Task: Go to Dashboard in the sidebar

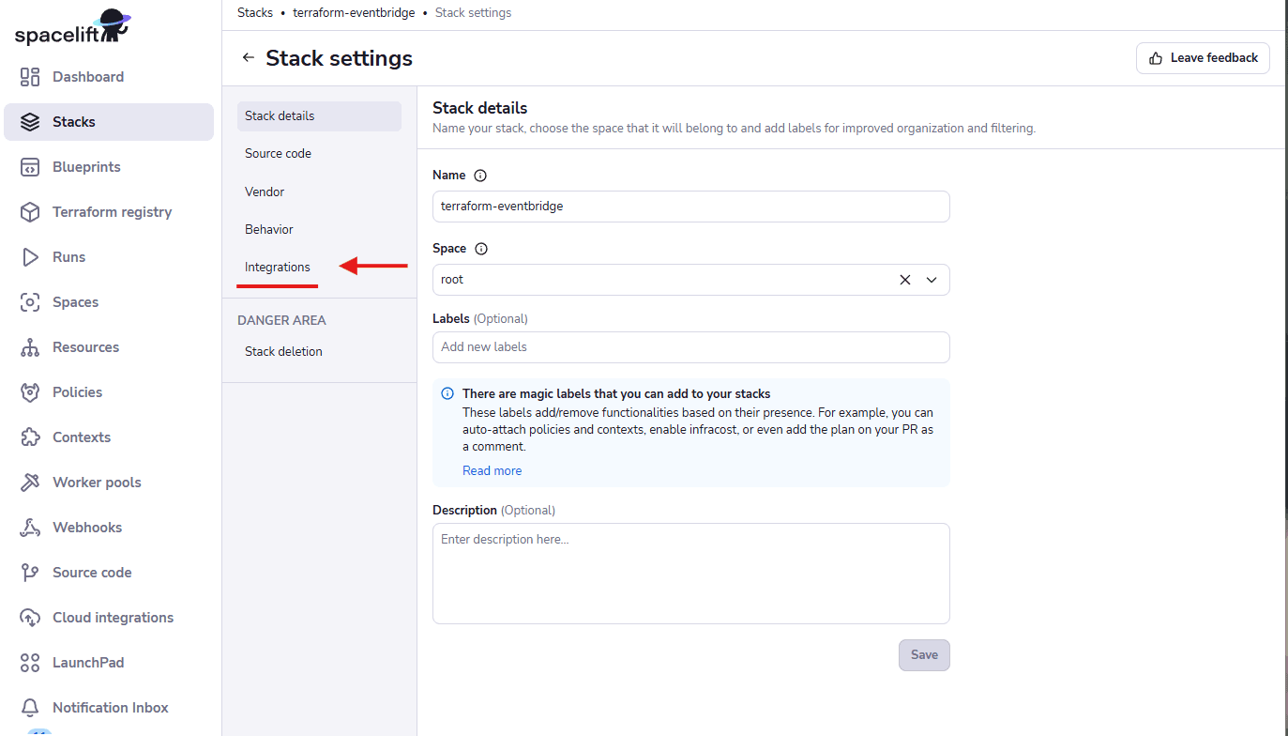Action: tap(109, 77)
